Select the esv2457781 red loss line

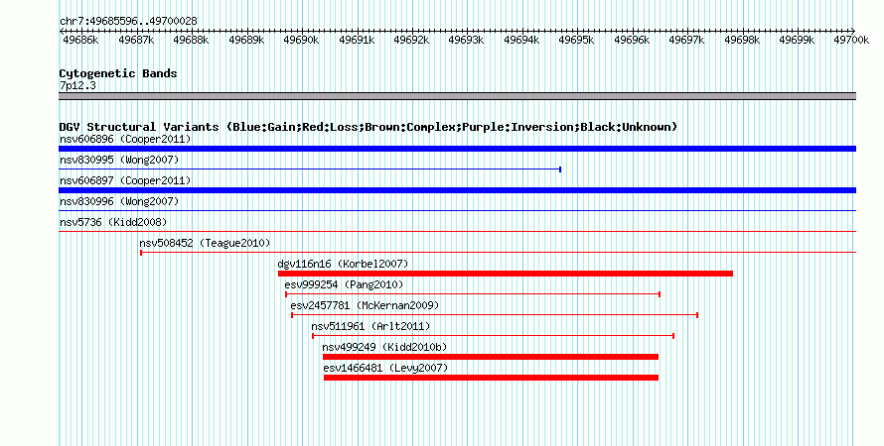[x=495, y=315]
